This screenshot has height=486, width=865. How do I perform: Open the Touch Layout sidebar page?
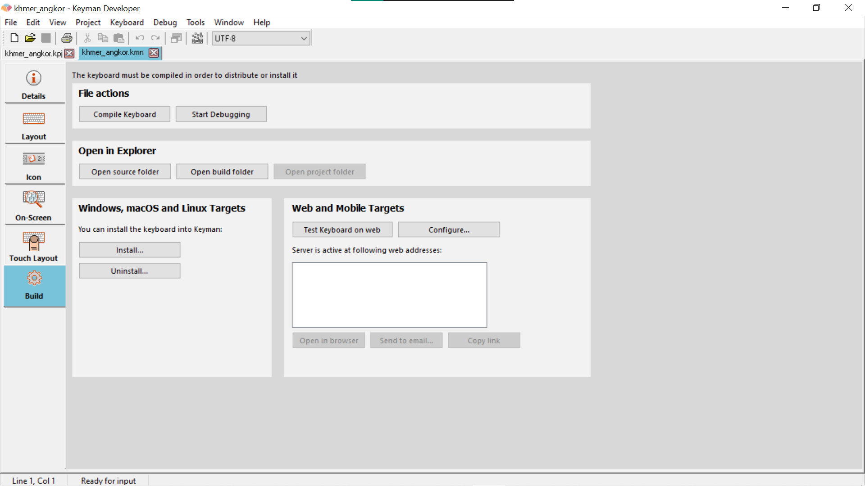click(34, 246)
